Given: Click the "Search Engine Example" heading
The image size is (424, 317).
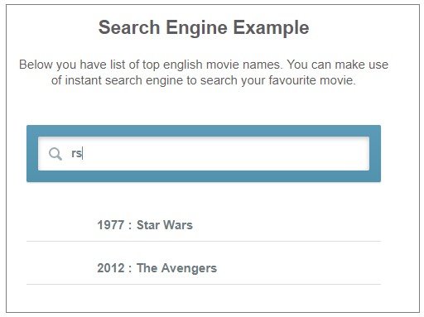Looking at the screenshot, I should coord(204,27).
